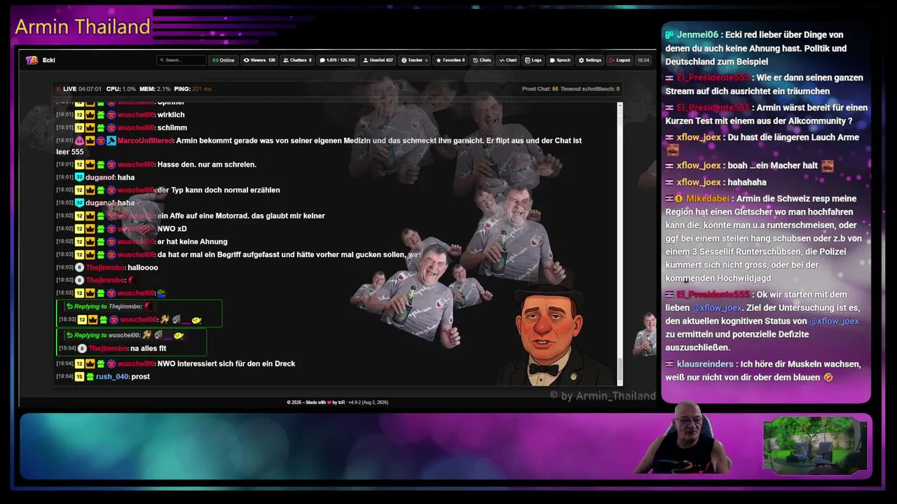Screen dimensions: 897x504
Task: Select the CPU: 1.0% status value
Action: click(x=121, y=89)
